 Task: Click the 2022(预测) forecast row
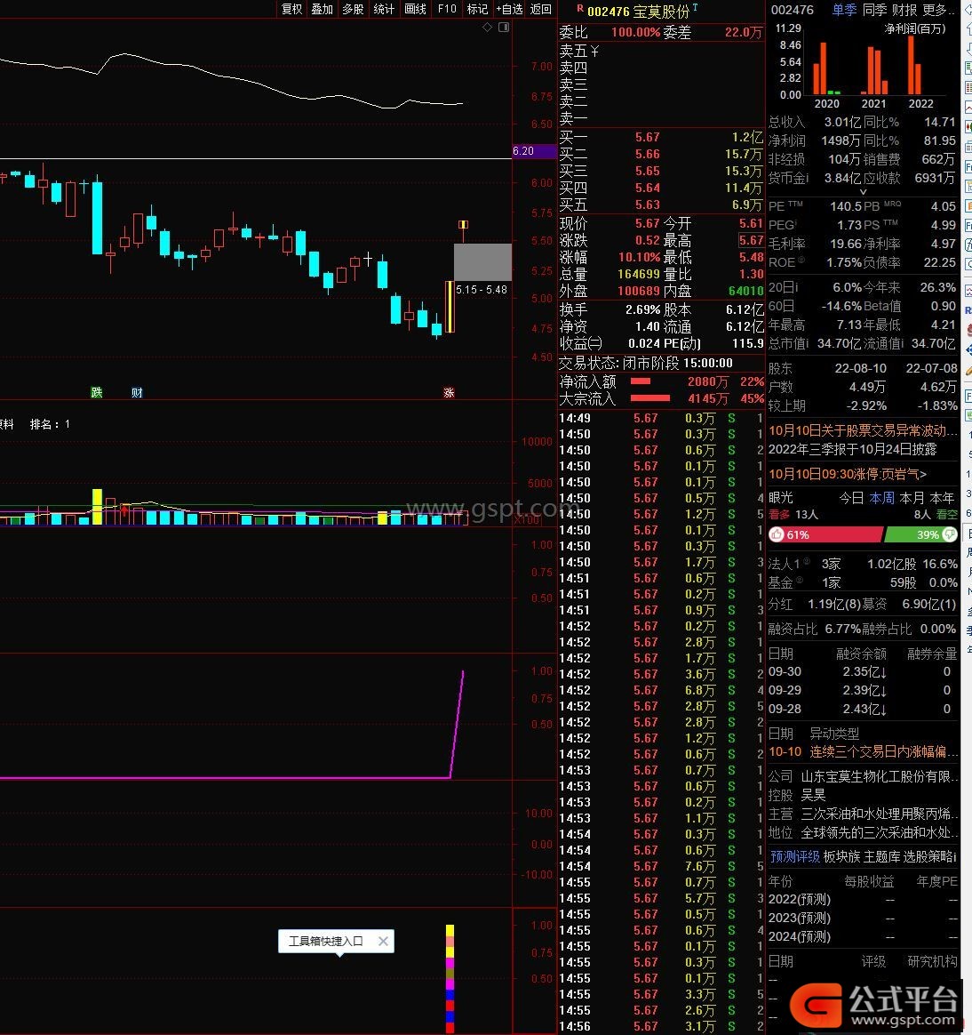point(864,900)
